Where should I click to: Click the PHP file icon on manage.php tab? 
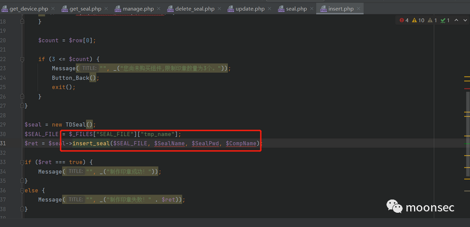coord(118,9)
